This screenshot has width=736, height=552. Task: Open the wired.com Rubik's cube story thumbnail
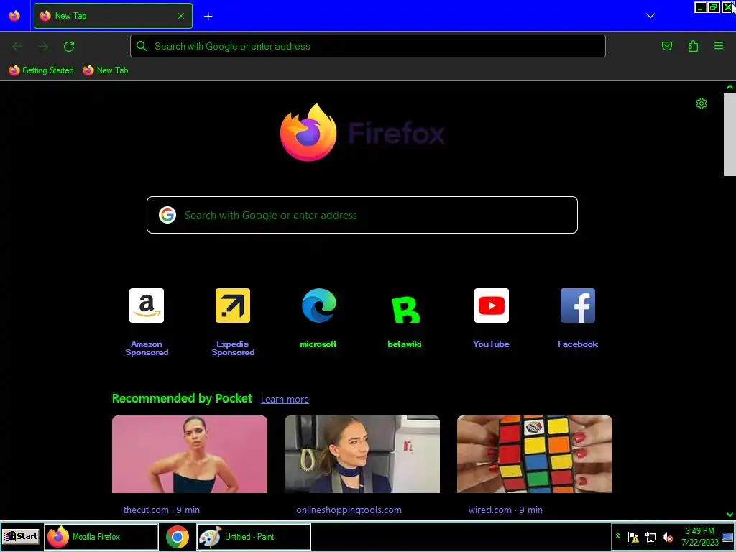[x=535, y=454]
